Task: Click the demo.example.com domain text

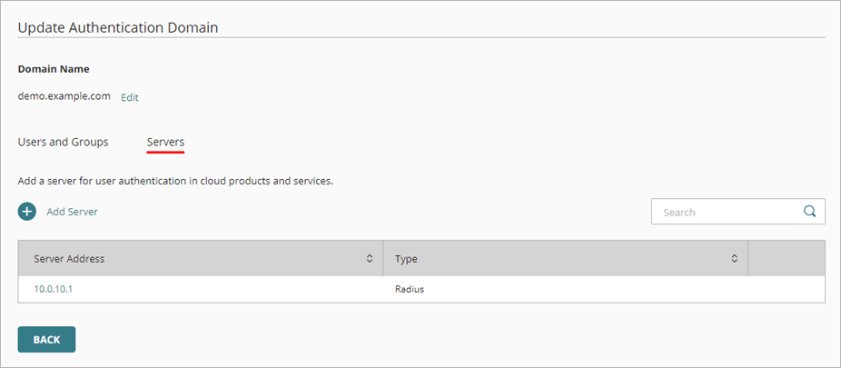Action: (x=64, y=96)
